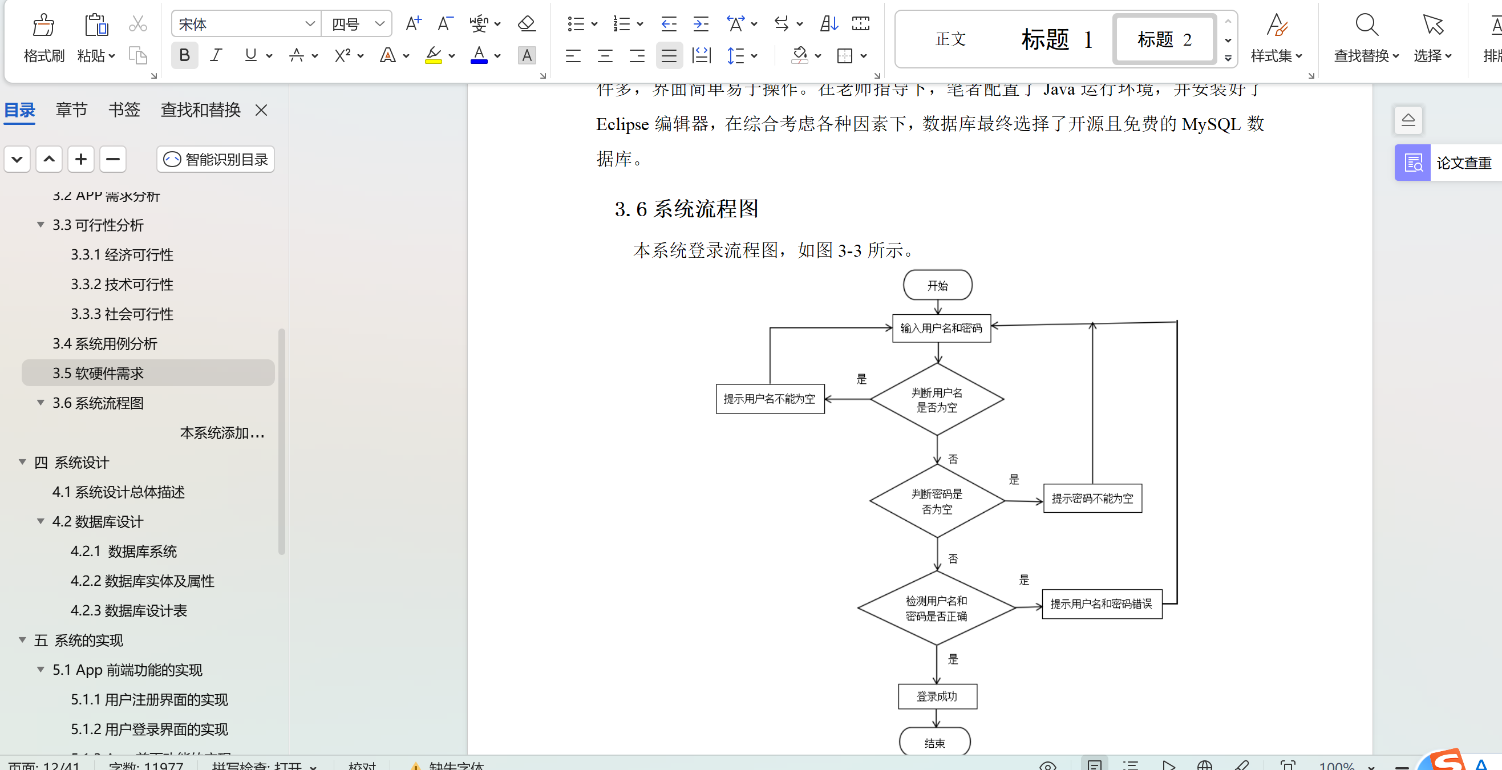Click the decrease indent icon
This screenshot has width=1502, height=770.
point(668,24)
